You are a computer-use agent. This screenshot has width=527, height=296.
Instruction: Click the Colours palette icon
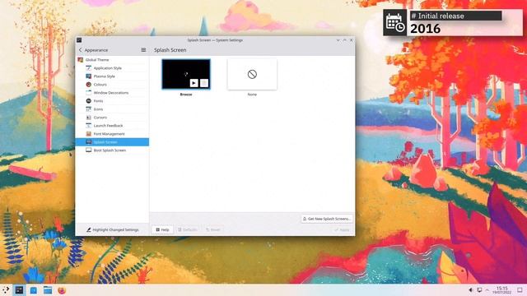[88, 85]
